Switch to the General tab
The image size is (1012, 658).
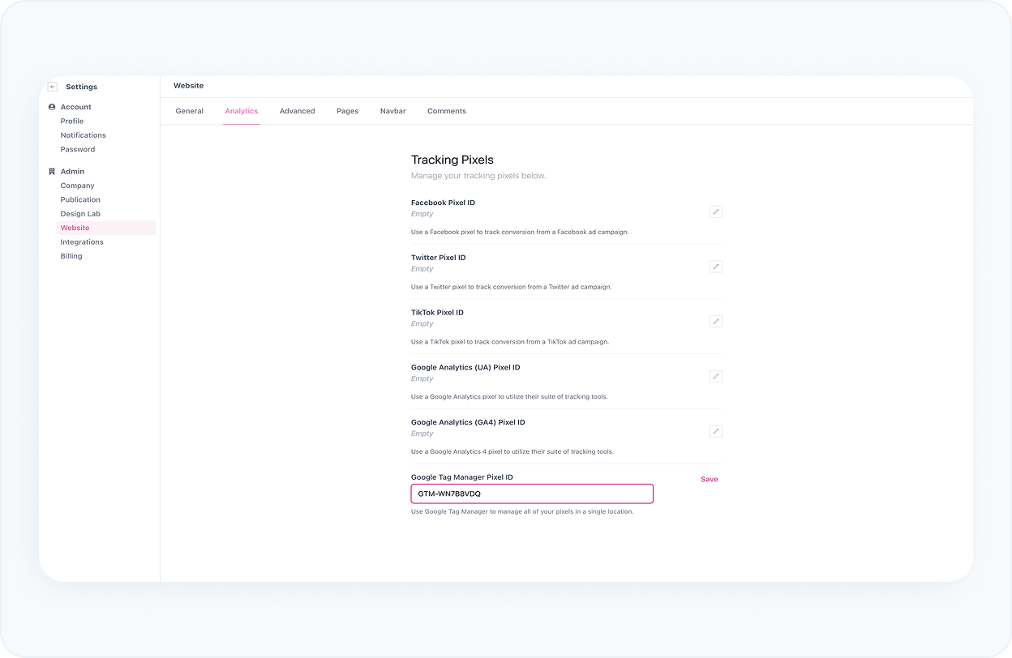click(x=189, y=111)
